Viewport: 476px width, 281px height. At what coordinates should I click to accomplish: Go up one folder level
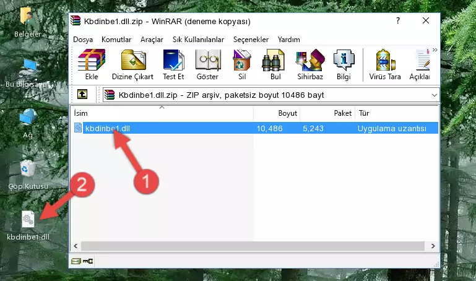82,94
